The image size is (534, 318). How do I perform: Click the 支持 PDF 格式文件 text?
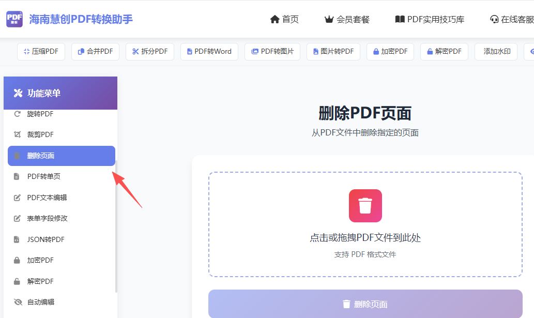click(x=365, y=254)
